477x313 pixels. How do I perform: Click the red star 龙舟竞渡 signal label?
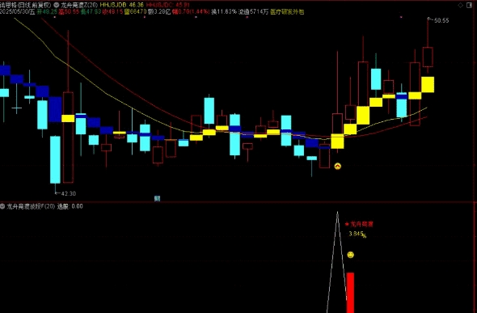click(x=359, y=225)
